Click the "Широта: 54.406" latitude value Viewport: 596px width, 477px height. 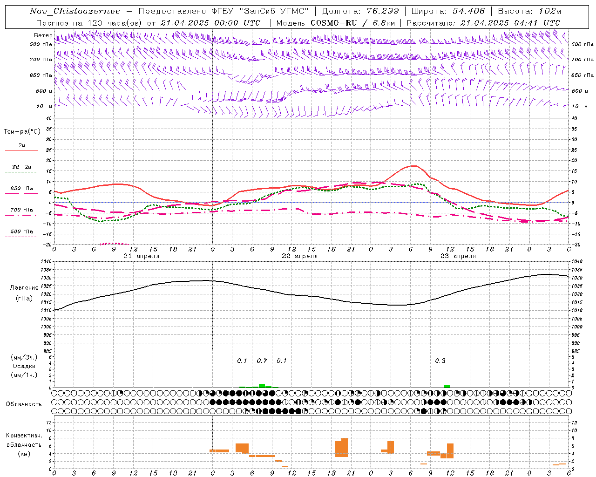click(x=448, y=11)
